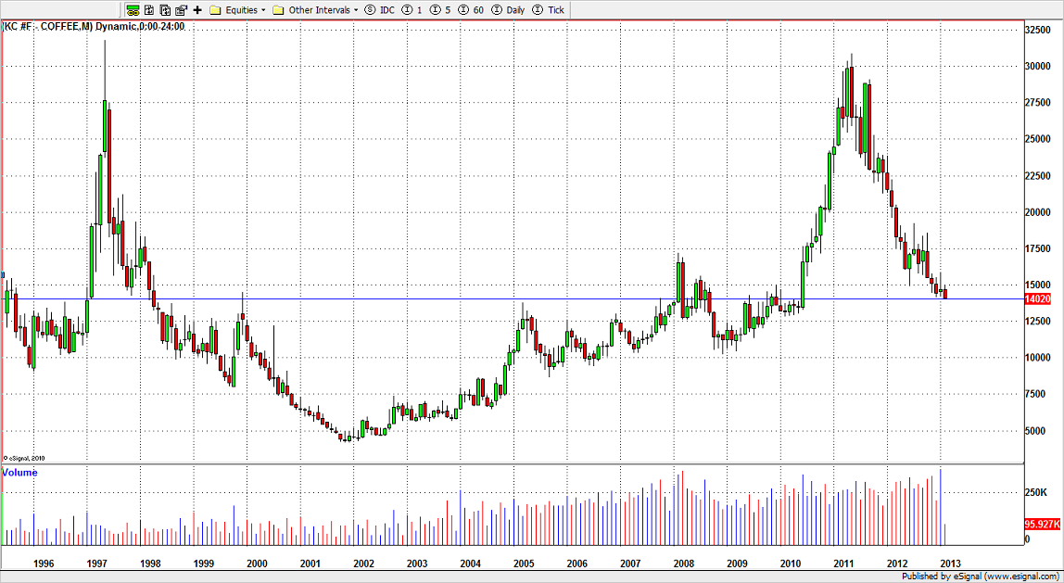
Task: Click the KC #F COFFEE chart title
Action: coord(95,26)
